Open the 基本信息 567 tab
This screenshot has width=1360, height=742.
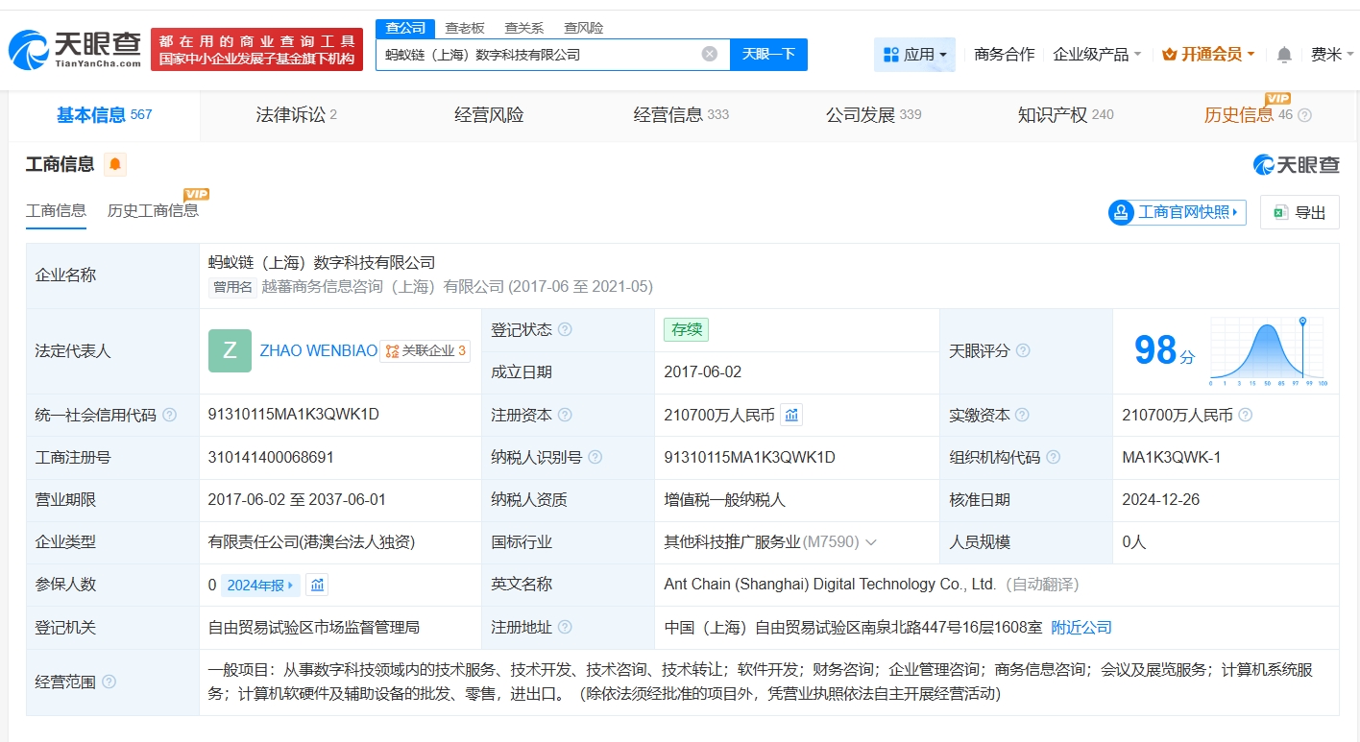pyautogui.click(x=104, y=115)
